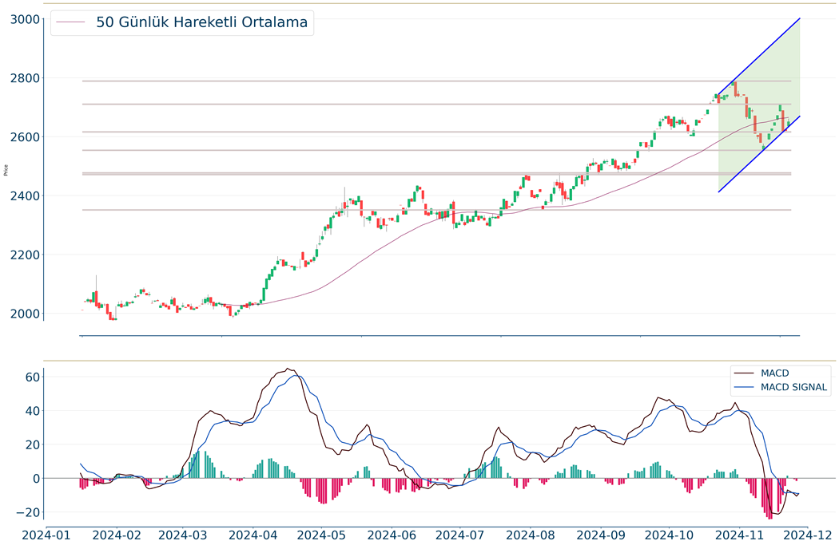Screen dimensions: 839x545
Task: Click the vertical 'Price' axis title
Action: (6, 171)
